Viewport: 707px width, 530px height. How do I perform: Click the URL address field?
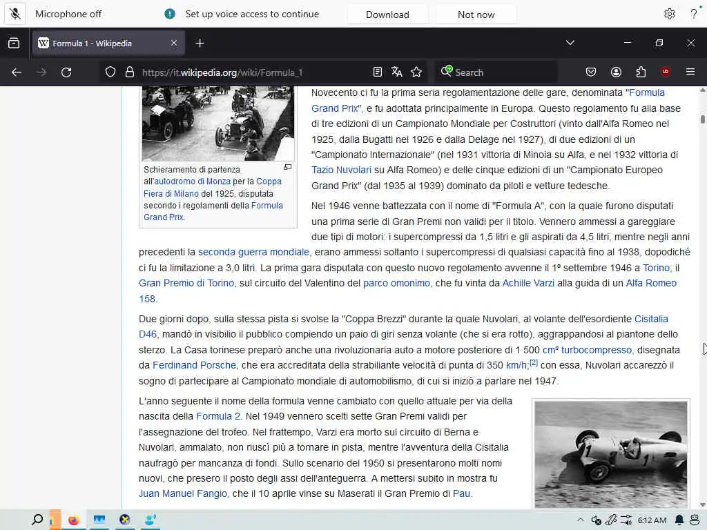click(253, 72)
